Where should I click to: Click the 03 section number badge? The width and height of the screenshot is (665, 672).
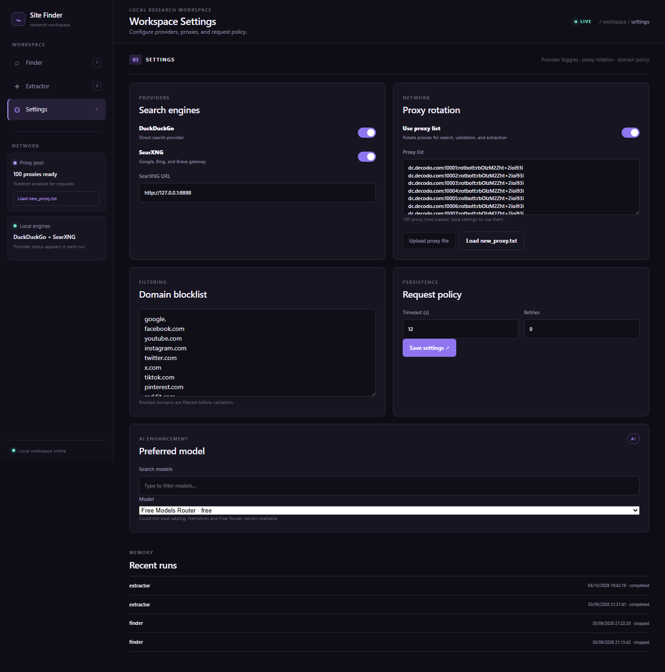click(x=135, y=60)
